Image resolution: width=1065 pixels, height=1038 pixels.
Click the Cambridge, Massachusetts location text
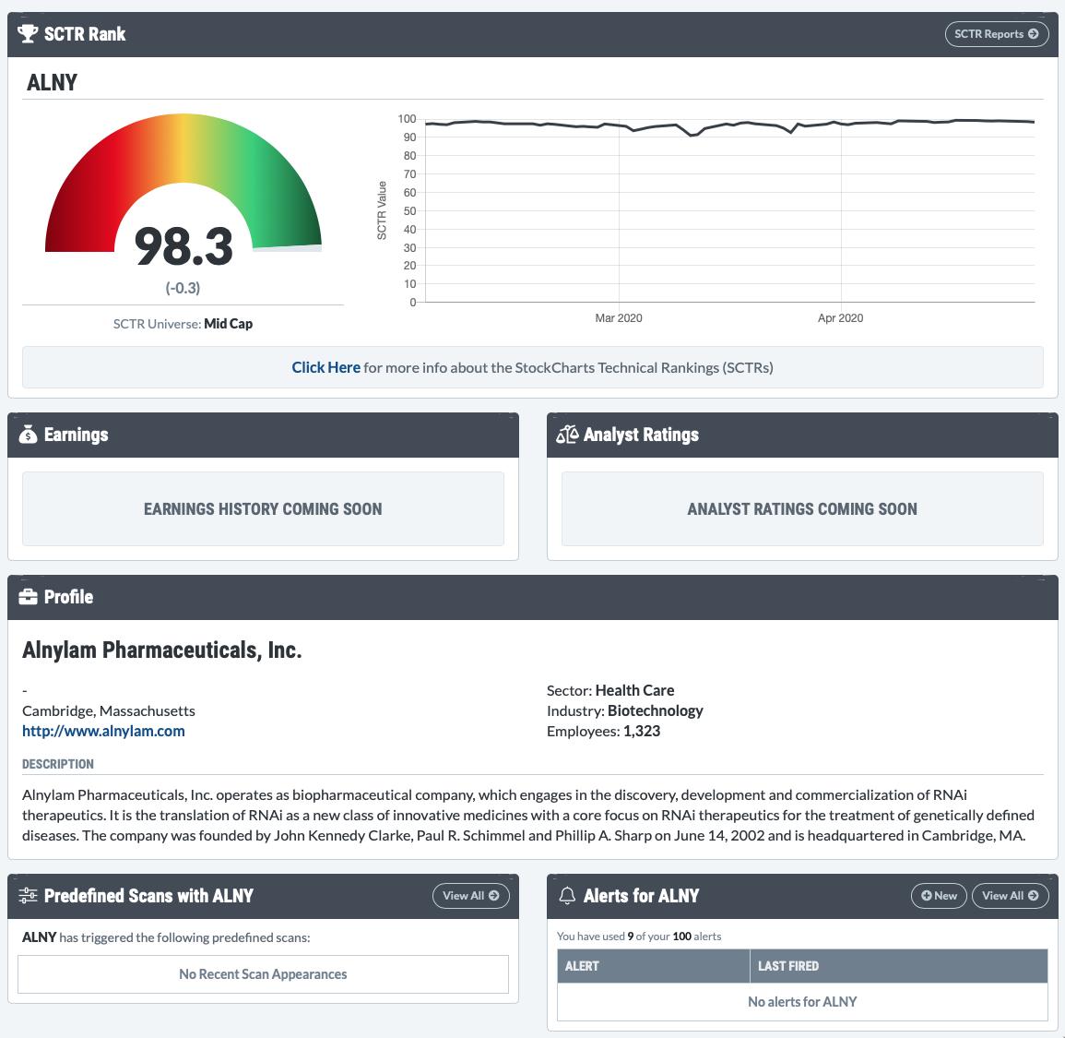[x=109, y=711]
